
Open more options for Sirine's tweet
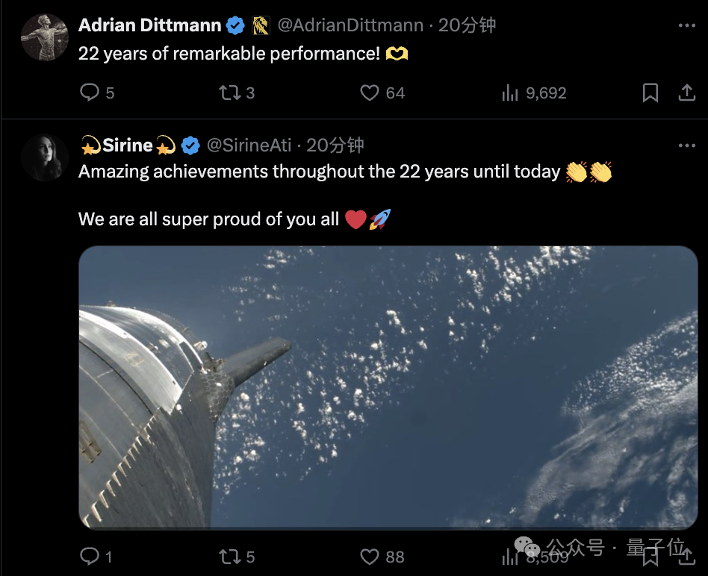(x=687, y=145)
